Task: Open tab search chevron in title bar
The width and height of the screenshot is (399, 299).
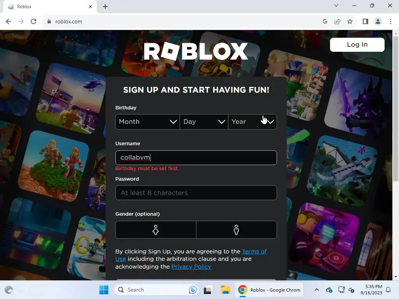Action: point(336,5)
